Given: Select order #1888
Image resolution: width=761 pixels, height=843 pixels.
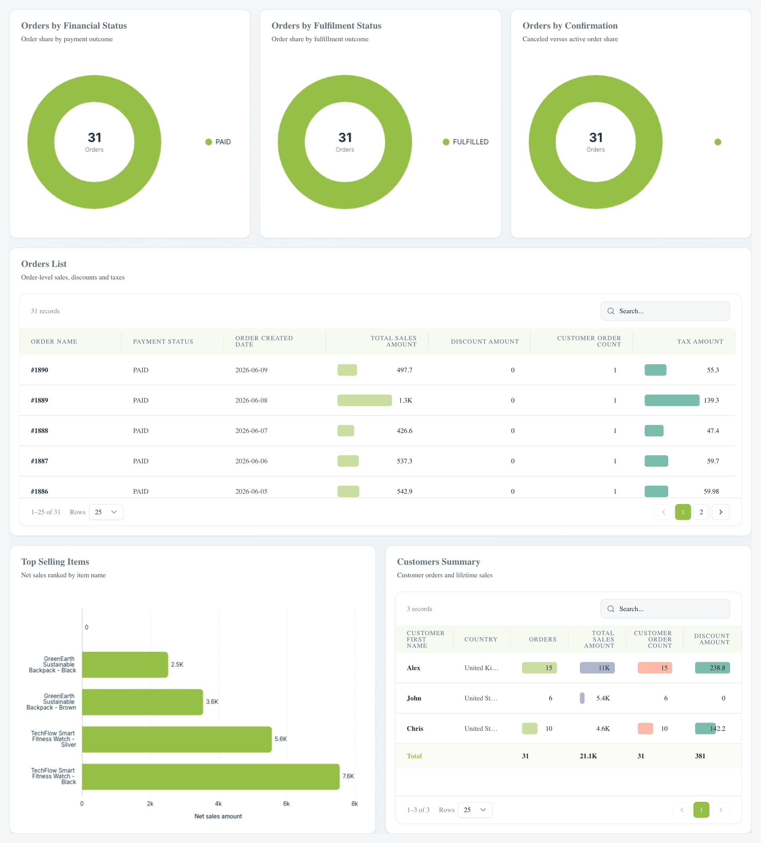Looking at the screenshot, I should pos(39,431).
